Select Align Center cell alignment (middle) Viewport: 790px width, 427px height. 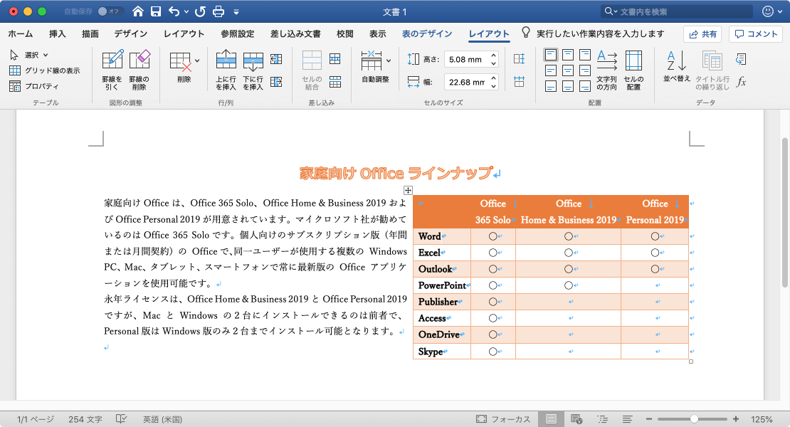pyautogui.click(x=568, y=70)
